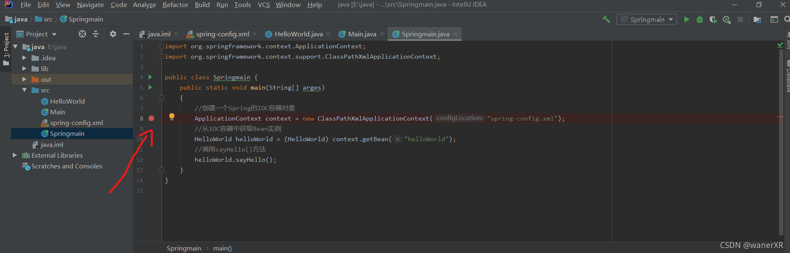
Task: Close the spring-config.xml tab
Action: pyautogui.click(x=255, y=34)
